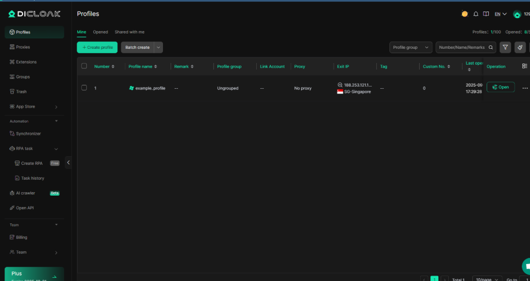Open notifications bell
530x281 pixels.
click(x=476, y=14)
